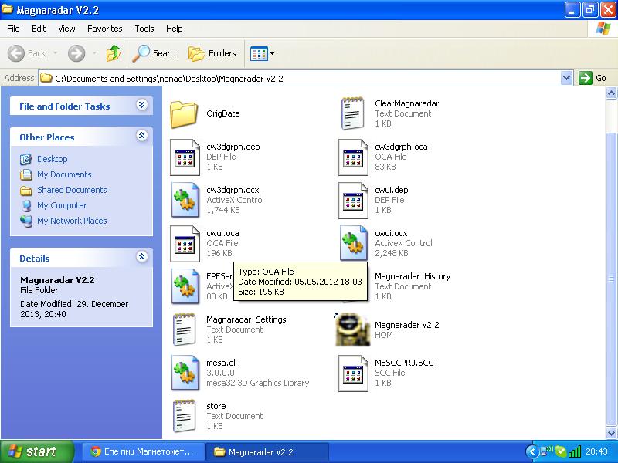Toggle the Folders pane button
Screen dimensions: 618x463
(x=212, y=53)
